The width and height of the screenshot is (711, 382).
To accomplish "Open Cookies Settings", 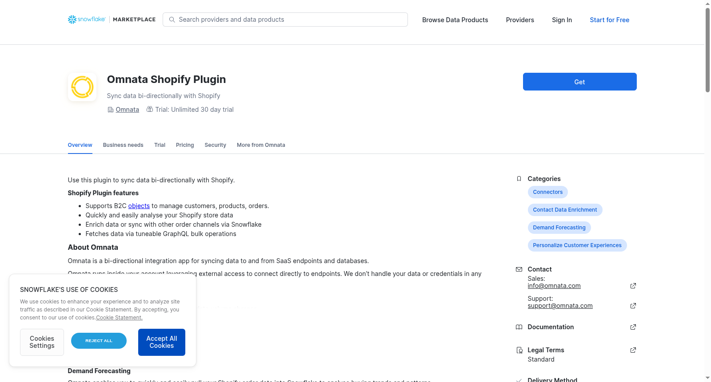I will pos(42,342).
